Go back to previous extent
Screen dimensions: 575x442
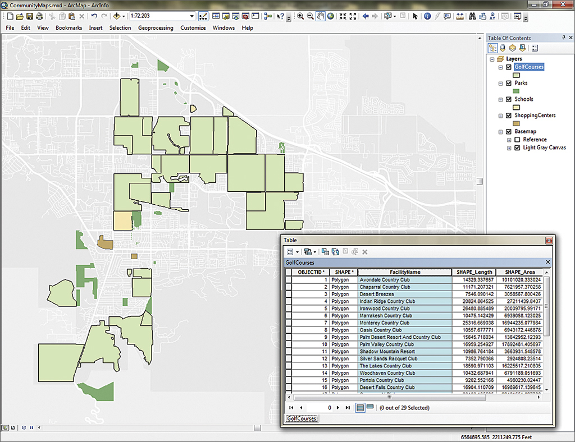(366, 16)
